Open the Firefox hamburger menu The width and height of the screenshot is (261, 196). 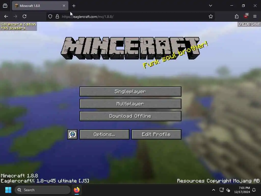click(x=255, y=16)
